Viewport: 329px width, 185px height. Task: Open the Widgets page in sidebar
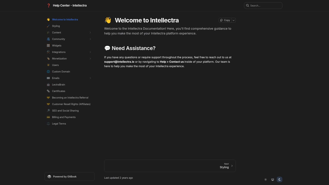click(57, 45)
